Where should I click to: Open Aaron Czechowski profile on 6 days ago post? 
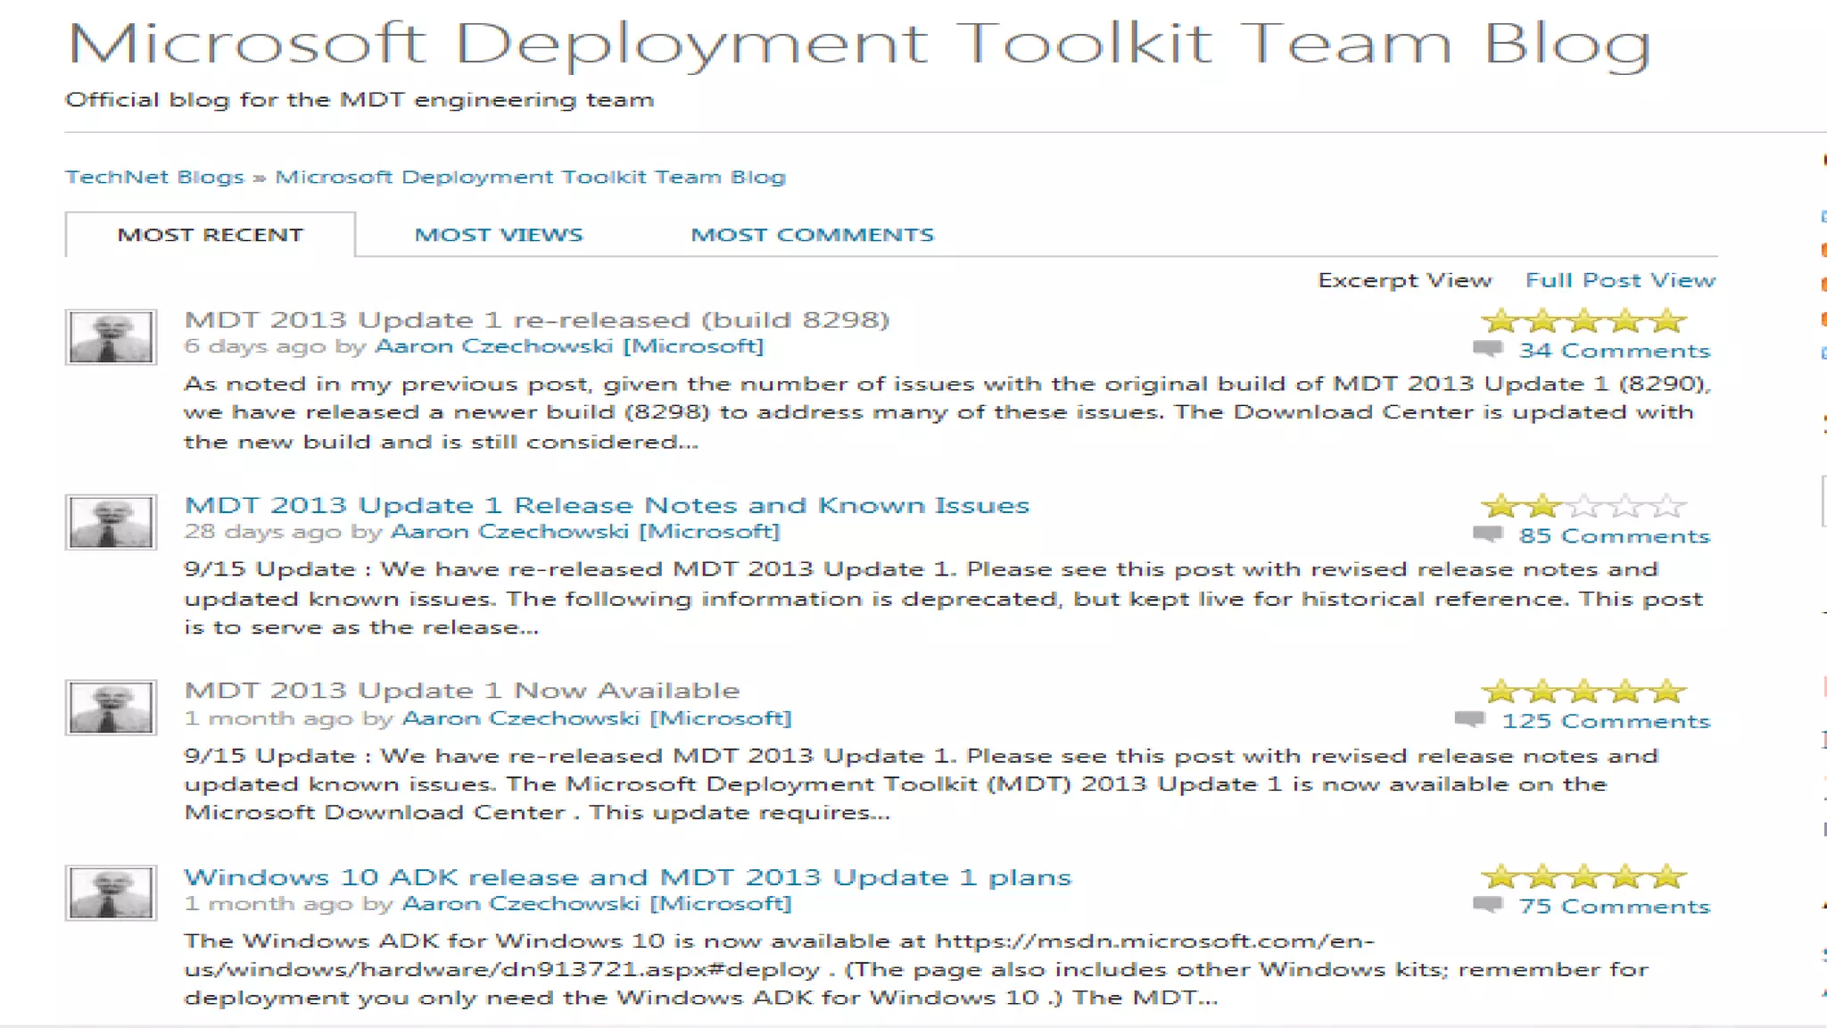point(569,346)
